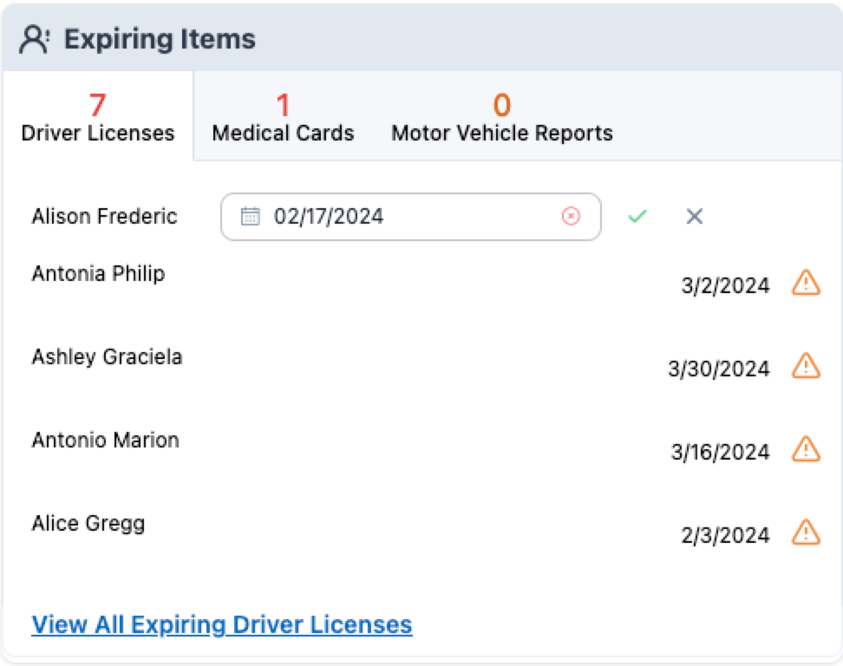The width and height of the screenshot is (843, 666).
Task: Click Antonia Philip driver row
Action: 98,274
